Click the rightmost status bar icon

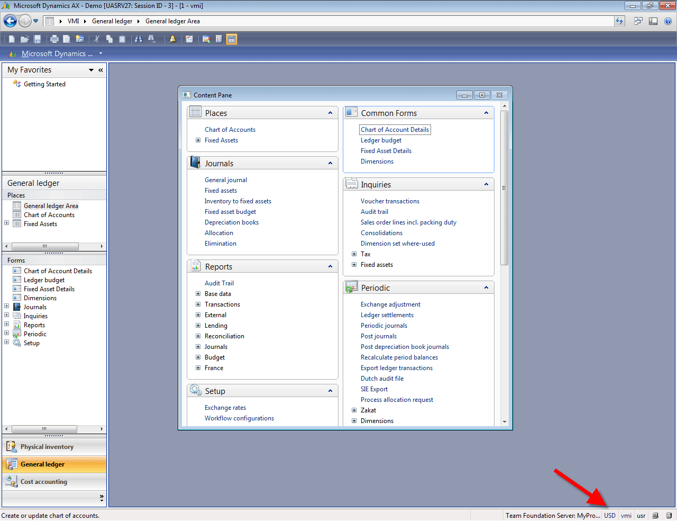[669, 516]
